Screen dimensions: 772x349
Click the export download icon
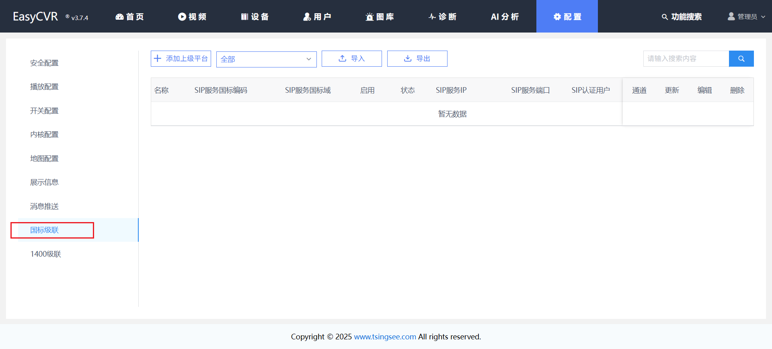(407, 59)
